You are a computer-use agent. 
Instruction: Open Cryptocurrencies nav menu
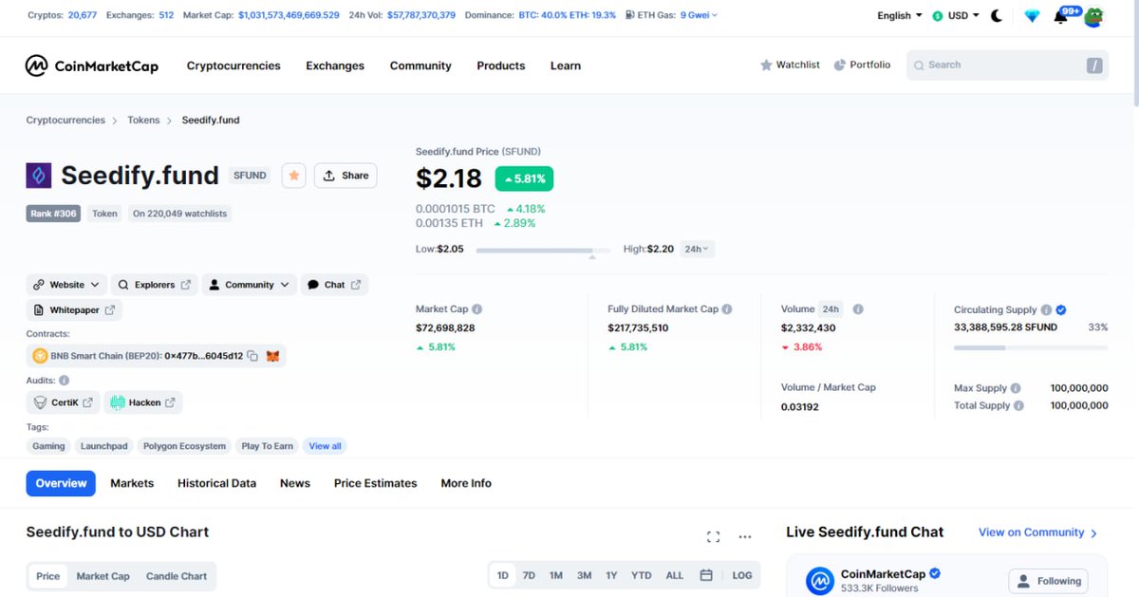click(233, 65)
